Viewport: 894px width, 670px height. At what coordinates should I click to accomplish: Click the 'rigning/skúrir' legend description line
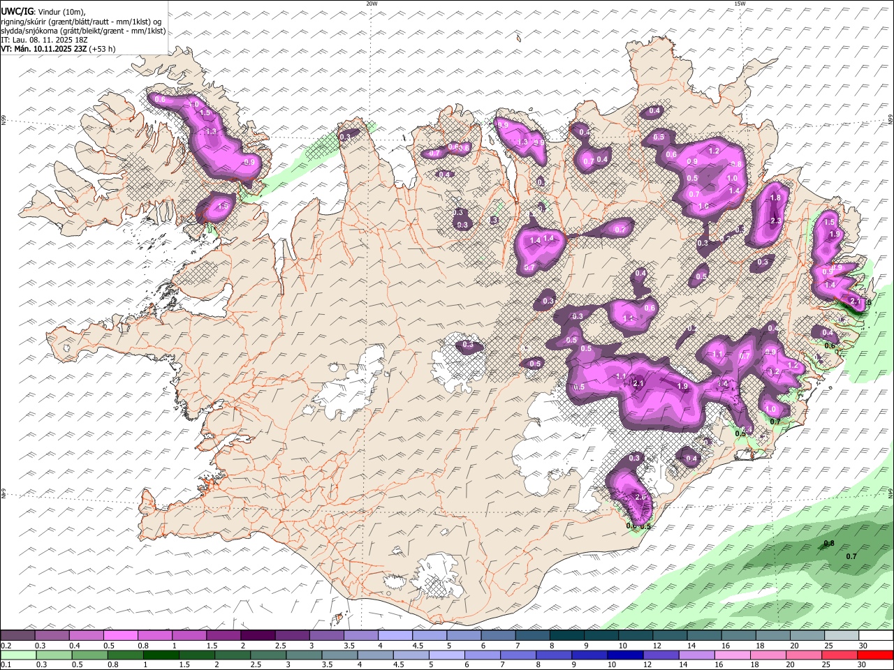point(81,22)
